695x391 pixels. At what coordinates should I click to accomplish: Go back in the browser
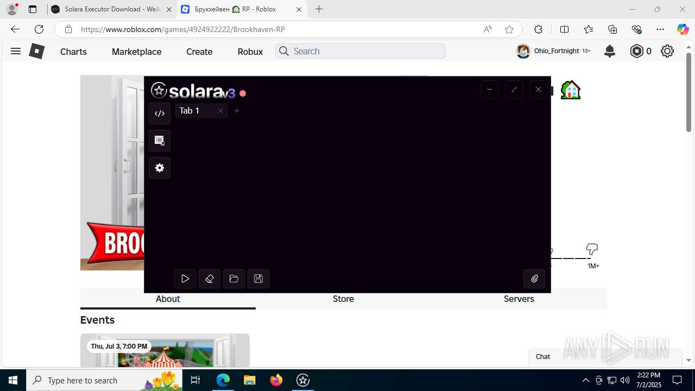pos(15,29)
